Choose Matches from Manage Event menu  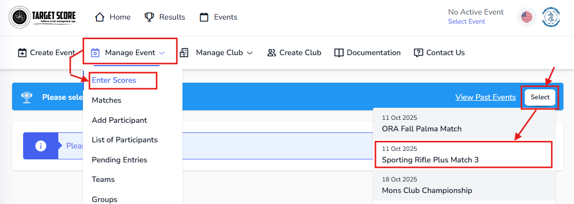(107, 100)
